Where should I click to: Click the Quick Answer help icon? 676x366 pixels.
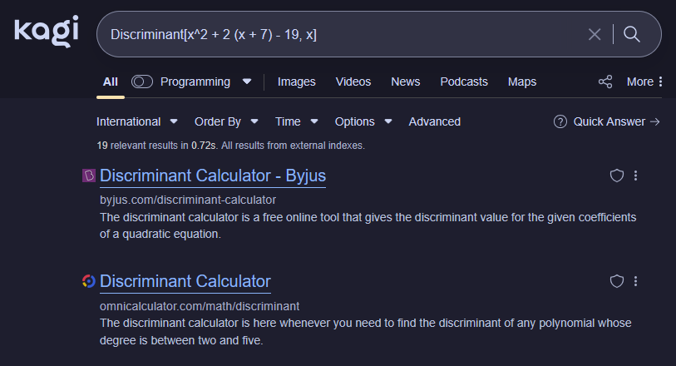560,121
